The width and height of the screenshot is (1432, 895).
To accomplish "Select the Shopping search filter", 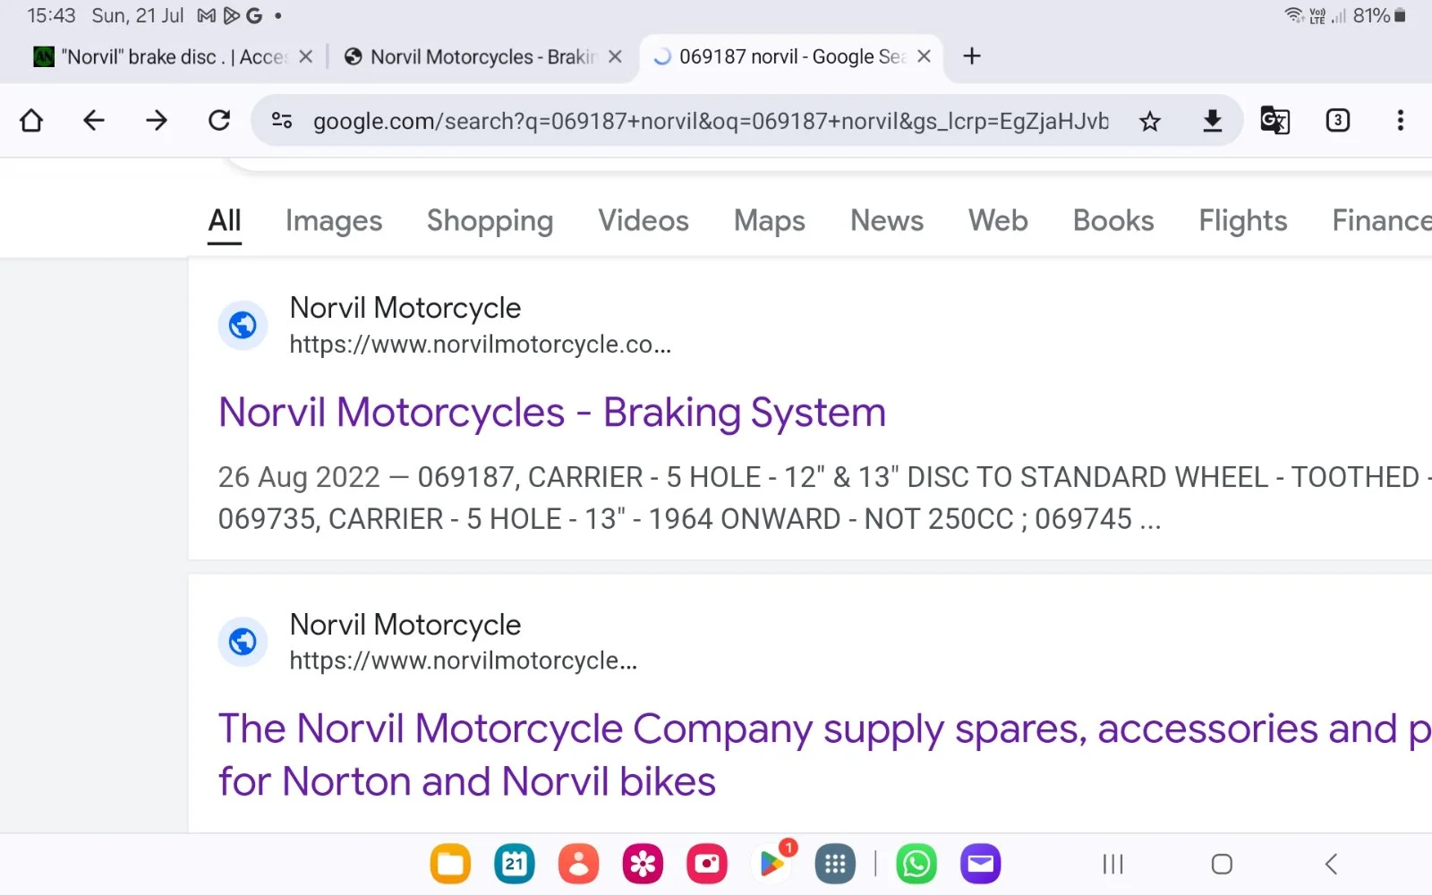I will (x=490, y=221).
